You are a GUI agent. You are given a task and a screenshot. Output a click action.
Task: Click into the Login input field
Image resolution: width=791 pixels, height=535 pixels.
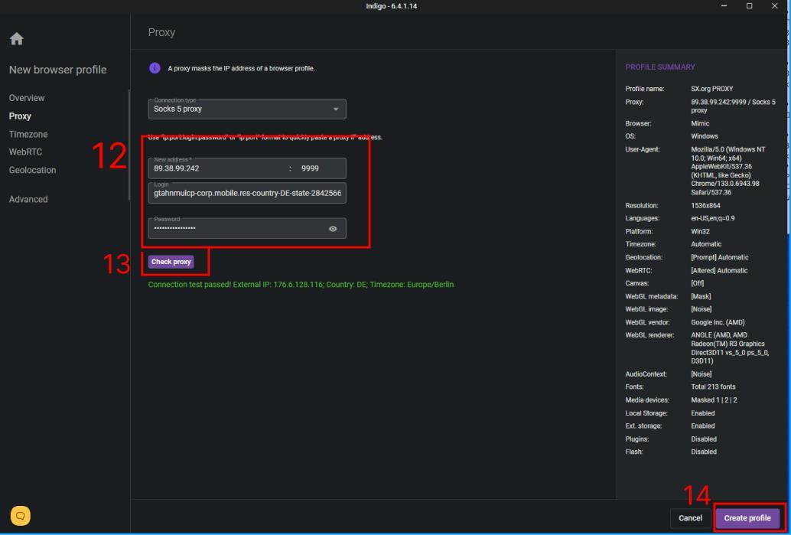pos(247,194)
